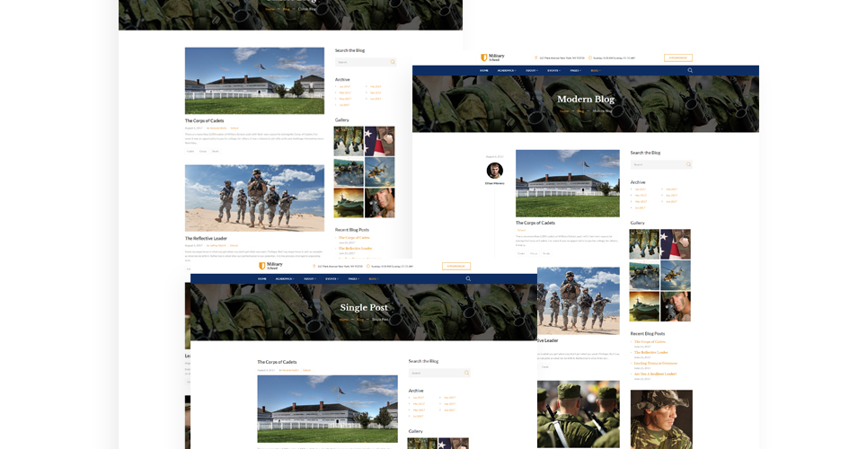
Task: Click Appointment button on Modern Blog page
Action: coord(678,57)
